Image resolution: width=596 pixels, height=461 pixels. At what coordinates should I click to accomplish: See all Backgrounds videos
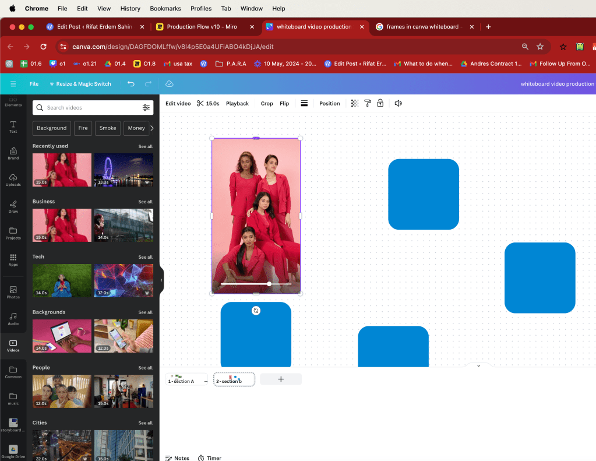[x=145, y=312]
